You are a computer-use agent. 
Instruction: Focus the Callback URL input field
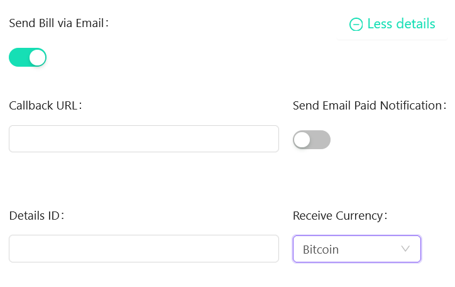[144, 139]
